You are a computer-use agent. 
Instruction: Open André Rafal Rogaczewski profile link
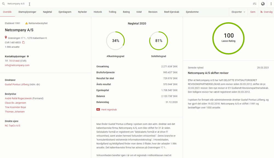tap(18, 98)
